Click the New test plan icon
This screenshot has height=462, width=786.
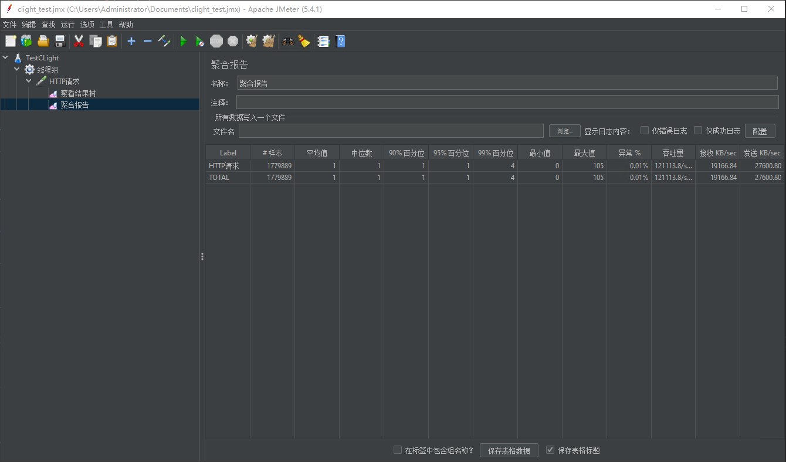(11, 41)
